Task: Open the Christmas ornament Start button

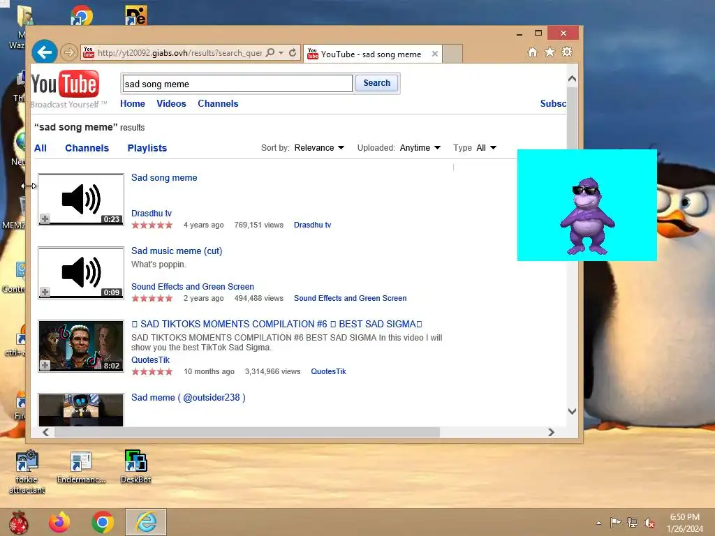Action: coord(18,522)
